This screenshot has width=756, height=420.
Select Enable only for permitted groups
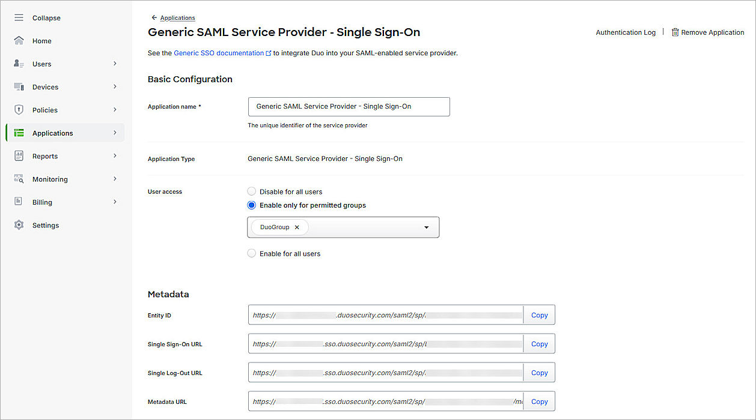[x=251, y=205]
